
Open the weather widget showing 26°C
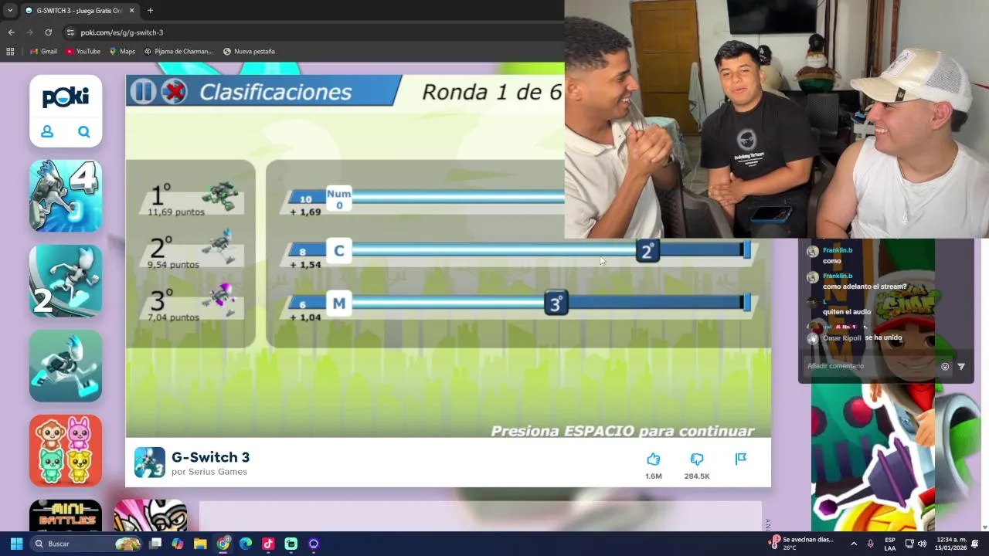[x=800, y=543]
